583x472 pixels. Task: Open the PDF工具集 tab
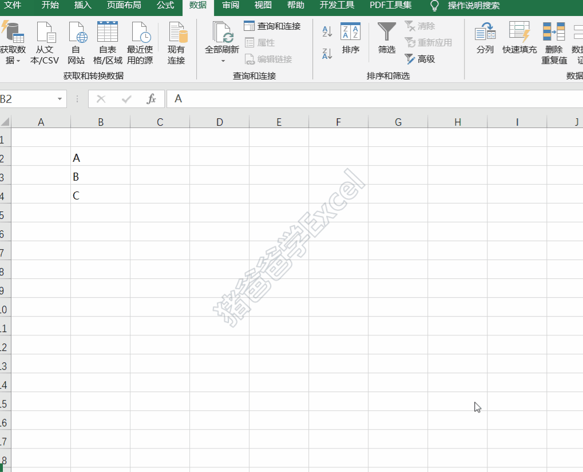[390, 5]
